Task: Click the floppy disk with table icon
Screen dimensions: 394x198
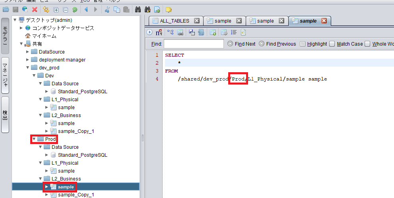Action: [x=192, y=32]
